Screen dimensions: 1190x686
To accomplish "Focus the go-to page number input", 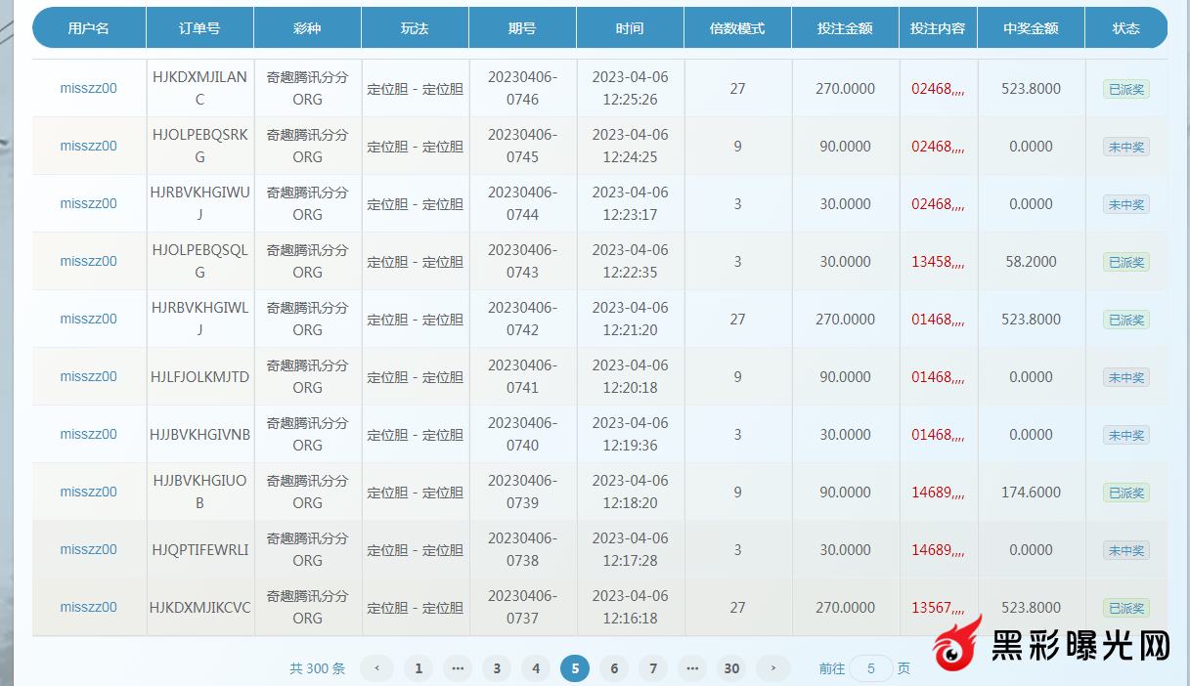I will [x=870, y=668].
